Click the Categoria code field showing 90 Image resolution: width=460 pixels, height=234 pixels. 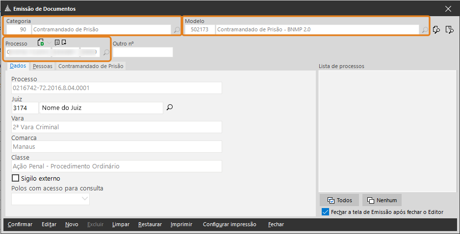(x=18, y=29)
